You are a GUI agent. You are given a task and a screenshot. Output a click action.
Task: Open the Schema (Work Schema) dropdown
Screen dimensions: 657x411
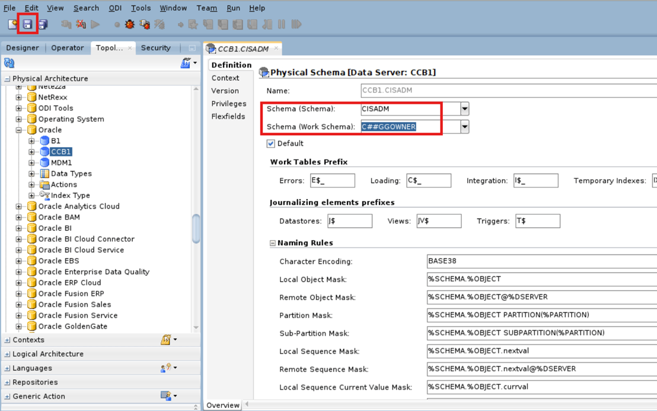click(465, 126)
